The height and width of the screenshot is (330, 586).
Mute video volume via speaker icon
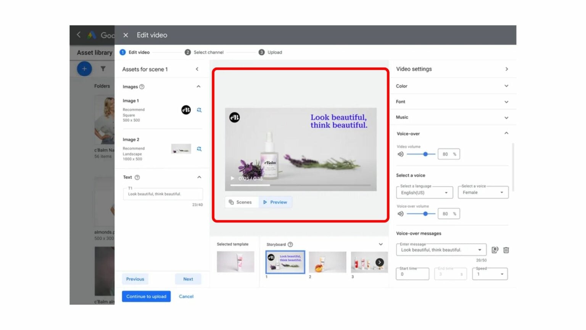pyautogui.click(x=401, y=154)
